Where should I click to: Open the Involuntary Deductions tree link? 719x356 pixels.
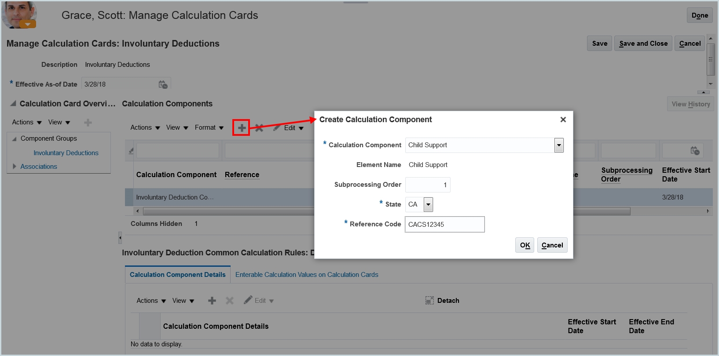[x=66, y=153]
